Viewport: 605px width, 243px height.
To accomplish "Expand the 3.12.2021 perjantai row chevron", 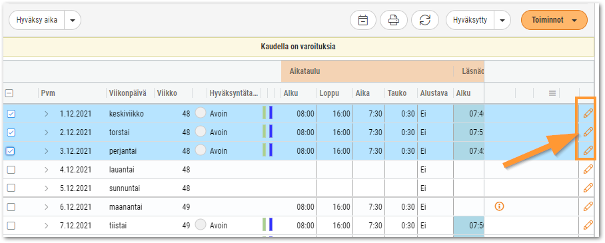I will pos(46,151).
